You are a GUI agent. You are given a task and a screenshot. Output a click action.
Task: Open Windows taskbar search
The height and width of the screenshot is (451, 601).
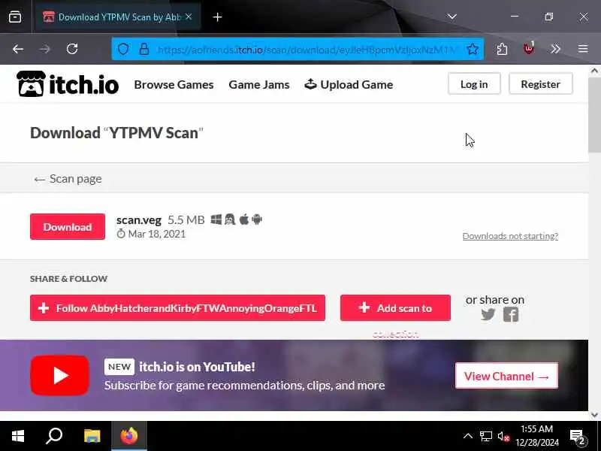click(54, 436)
